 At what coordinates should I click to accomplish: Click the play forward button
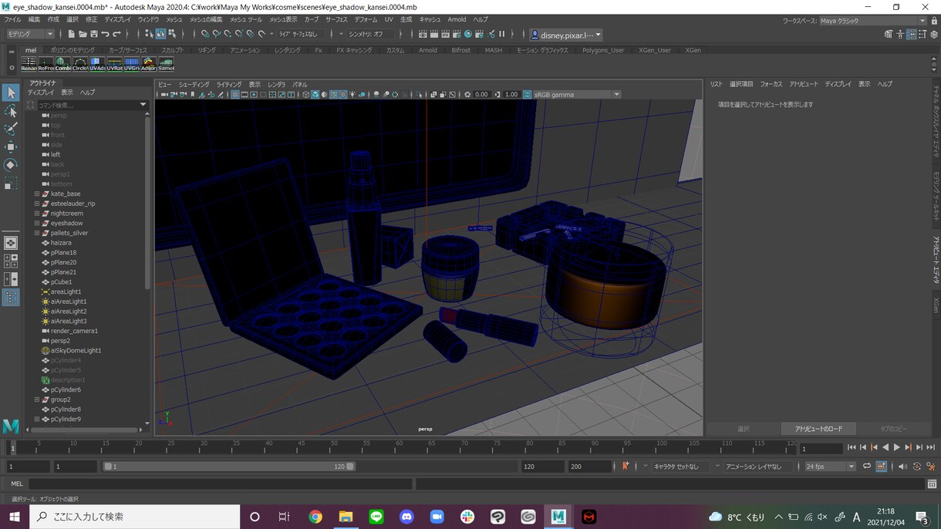(896, 447)
